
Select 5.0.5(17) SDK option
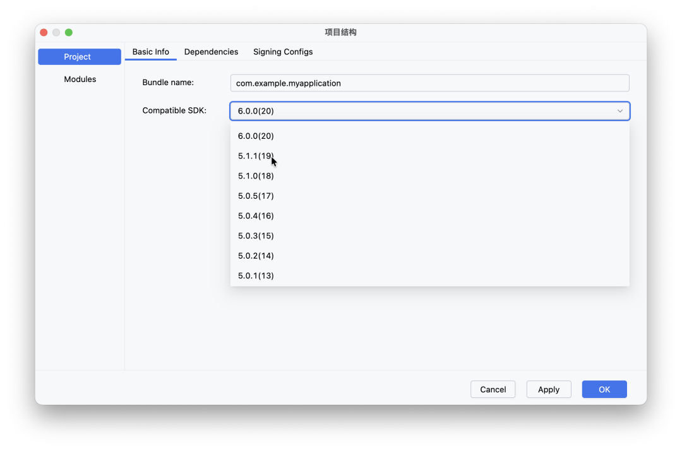click(x=429, y=196)
